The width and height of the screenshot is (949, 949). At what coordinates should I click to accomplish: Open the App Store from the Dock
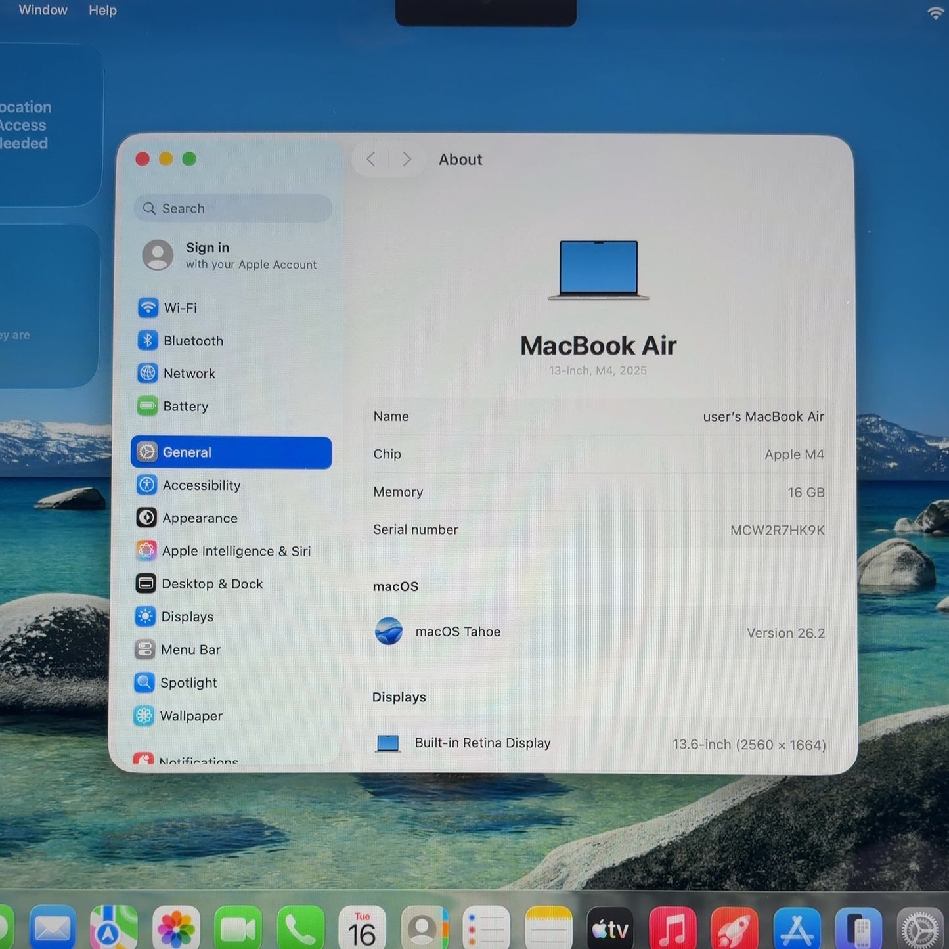797,929
